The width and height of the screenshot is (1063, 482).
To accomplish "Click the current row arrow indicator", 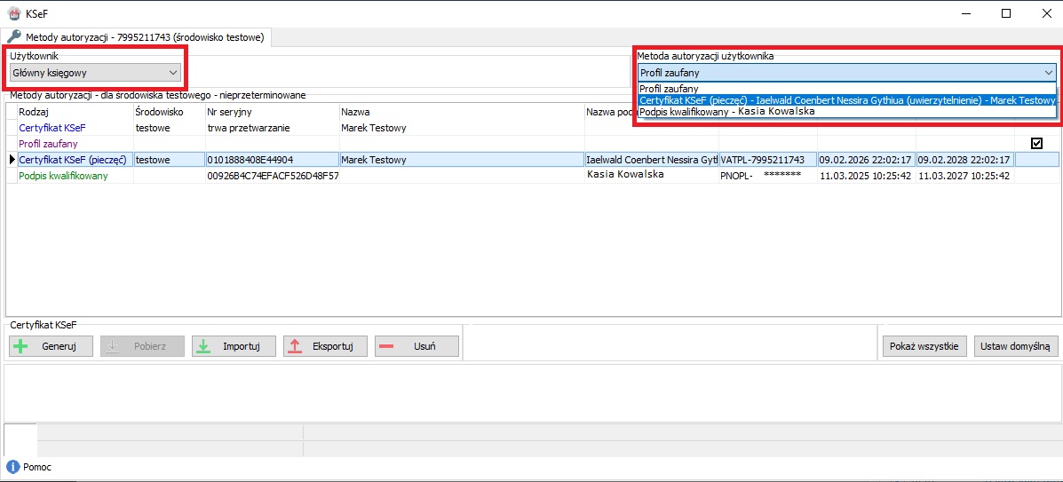I will tap(12, 160).
